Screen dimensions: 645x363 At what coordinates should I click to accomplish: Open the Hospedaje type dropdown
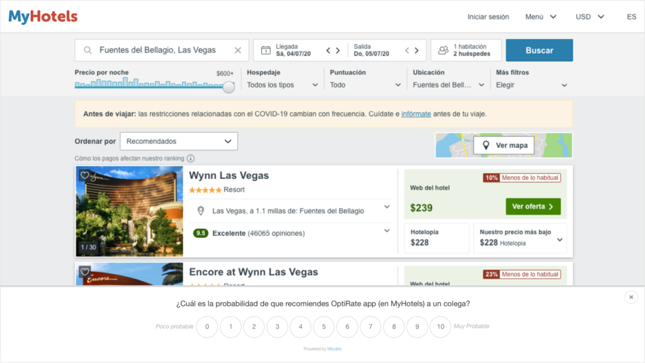click(x=282, y=85)
